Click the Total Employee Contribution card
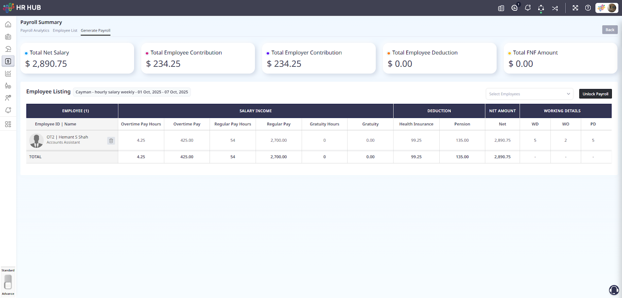 [198, 58]
